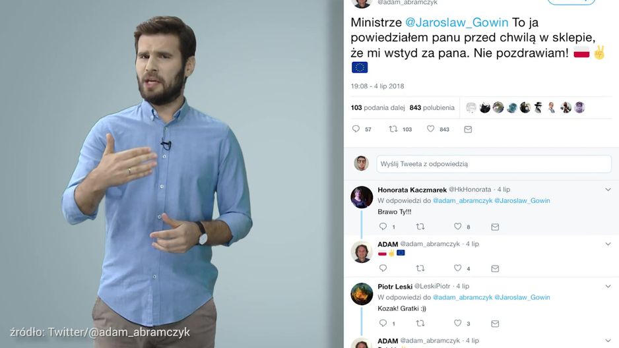Like Honorata Kaczmarek's reply
Image resolution: width=619 pixels, height=348 pixels.
click(x=457, y=226)
